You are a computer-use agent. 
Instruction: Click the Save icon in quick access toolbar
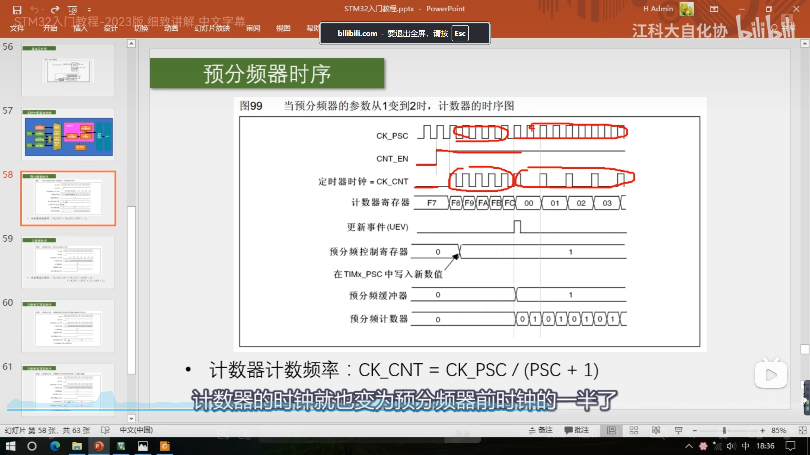pyautogui.click(x=17, y=10)
